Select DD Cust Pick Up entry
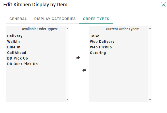Screen dimensions: 167x113 (x=22, y=64)
